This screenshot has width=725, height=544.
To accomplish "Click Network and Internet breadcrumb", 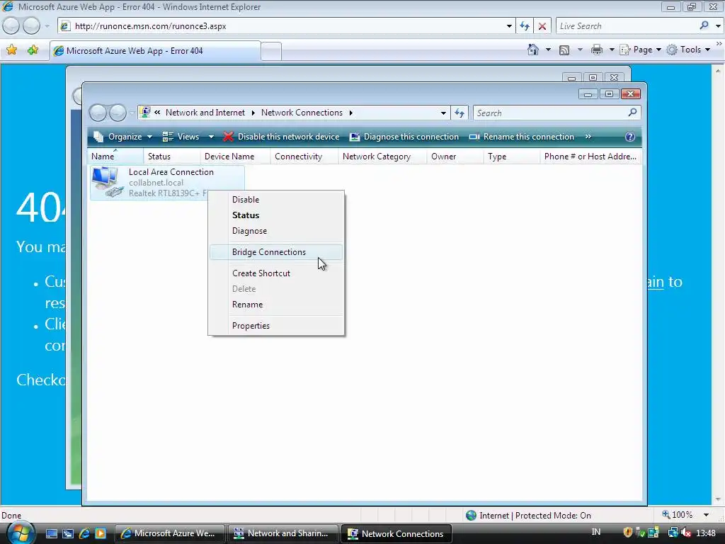I will point(205,113).
